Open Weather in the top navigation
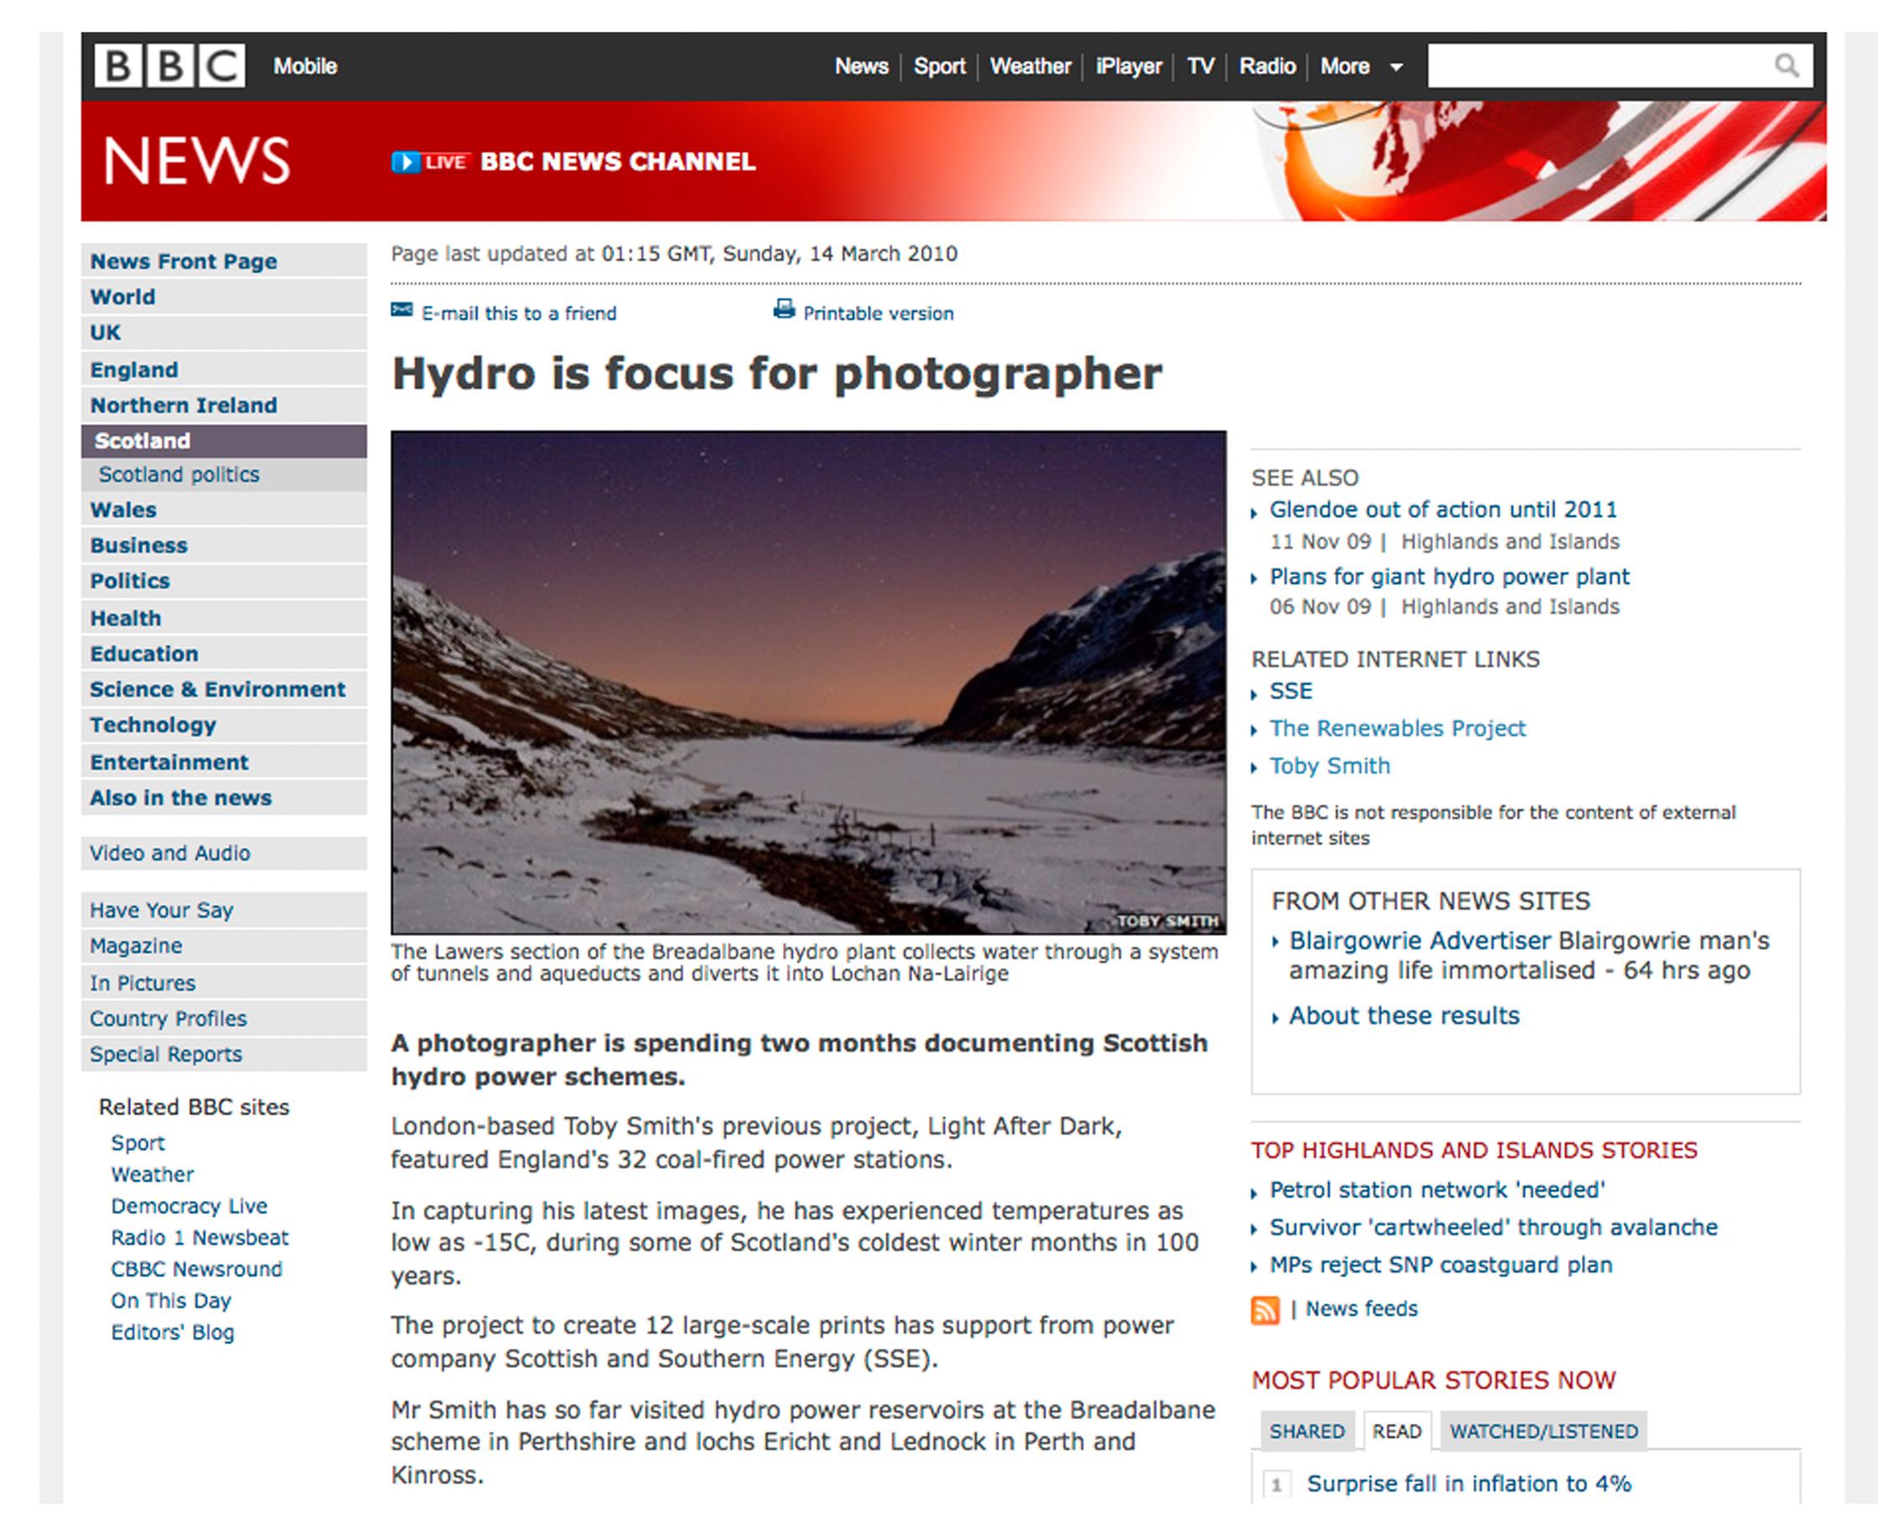1878x1532 pixels. click(x=1030, y=67)
